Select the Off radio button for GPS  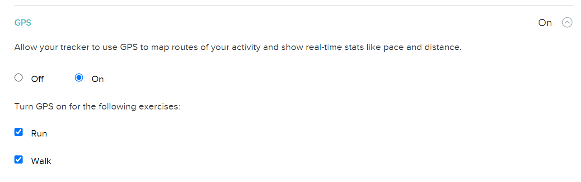pyautogui.click(x=19, y=77)
